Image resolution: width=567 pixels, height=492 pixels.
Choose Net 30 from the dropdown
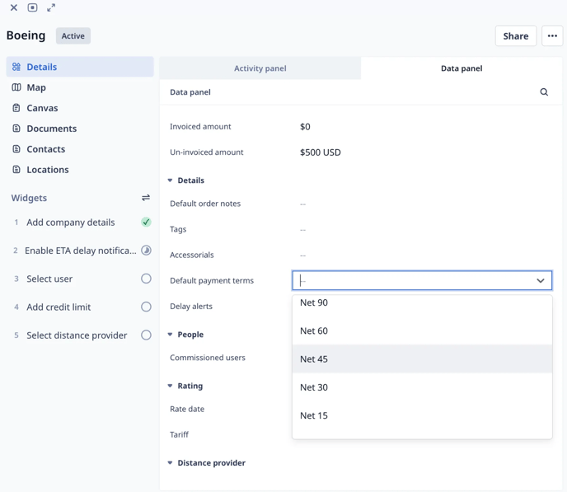[x=422, y=387]
